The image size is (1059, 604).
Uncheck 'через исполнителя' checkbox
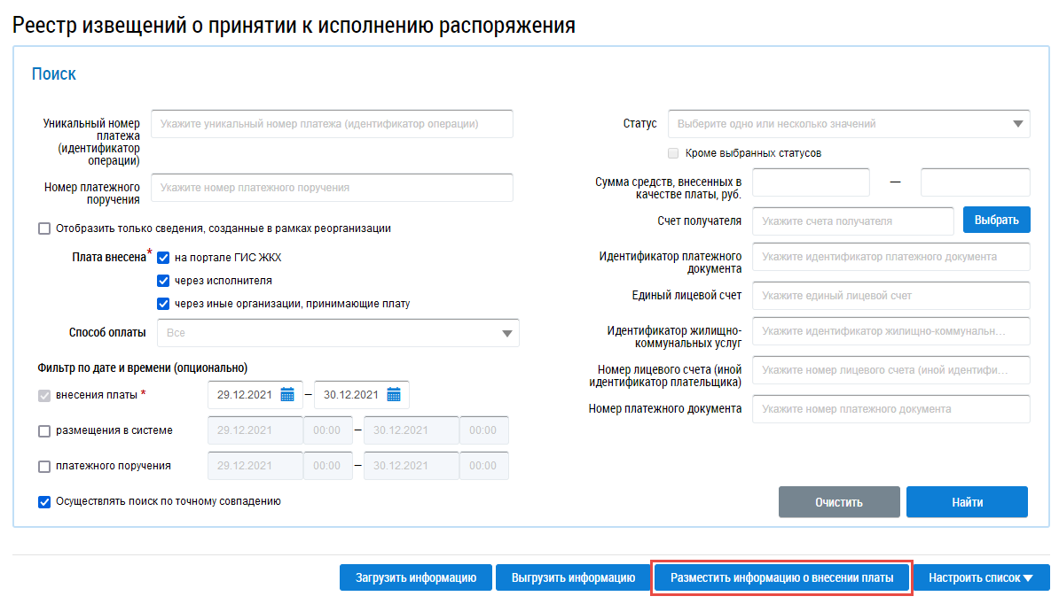(163, 281)
